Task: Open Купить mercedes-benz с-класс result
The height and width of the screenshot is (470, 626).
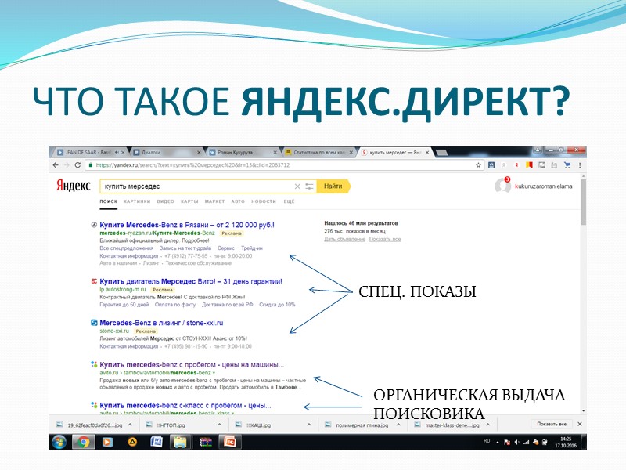Action: [185, 405]
